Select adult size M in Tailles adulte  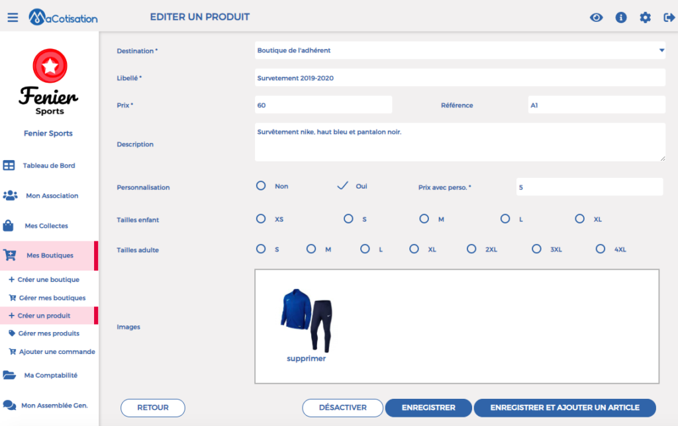tap(311, 249)
